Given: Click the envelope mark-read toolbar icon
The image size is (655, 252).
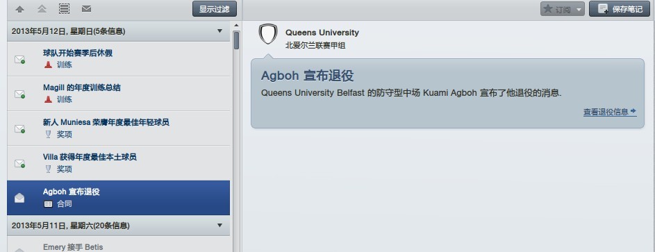Looking at the screenshot, I should (x=86, y=8).
